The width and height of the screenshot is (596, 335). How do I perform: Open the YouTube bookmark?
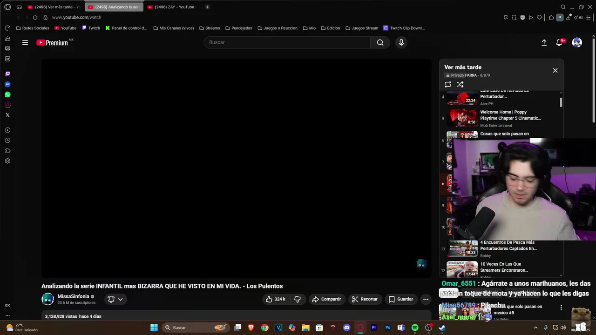pyautogui.click(x=65, y=28)
